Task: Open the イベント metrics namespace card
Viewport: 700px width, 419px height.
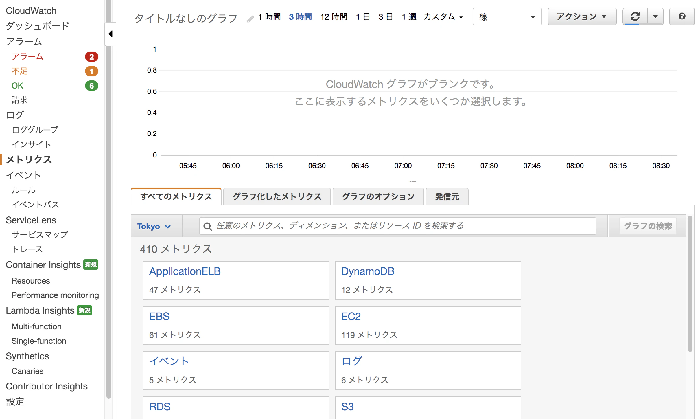Action: [236, 371]
